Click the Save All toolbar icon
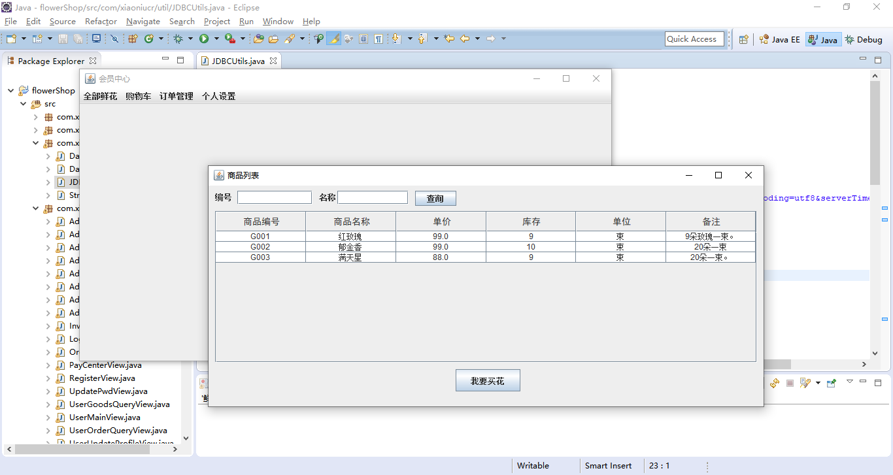 78,39
